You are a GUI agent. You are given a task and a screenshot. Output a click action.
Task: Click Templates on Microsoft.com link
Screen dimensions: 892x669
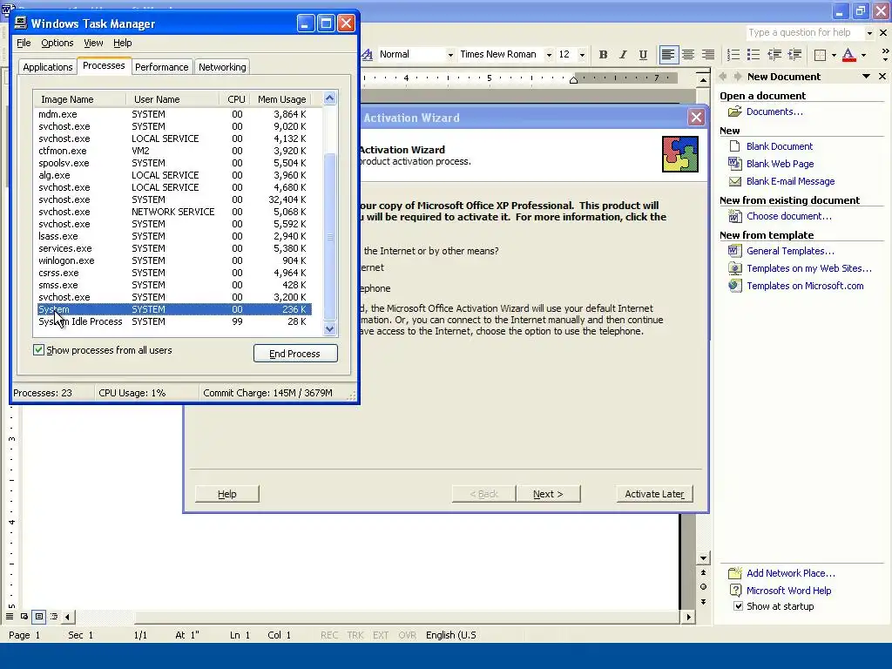[x=805, y=286]
